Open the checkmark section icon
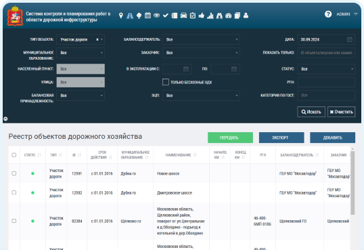Screen dimensions: 364x250 166,16
